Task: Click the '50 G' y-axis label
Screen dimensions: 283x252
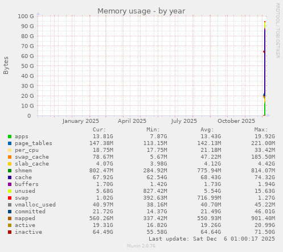Action: pyautogui.click(x=27, y=66)
